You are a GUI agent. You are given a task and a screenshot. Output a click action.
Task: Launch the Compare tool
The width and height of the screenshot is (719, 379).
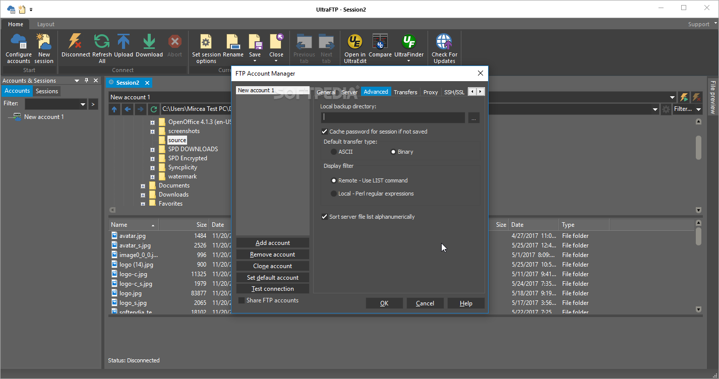(380, 45)
